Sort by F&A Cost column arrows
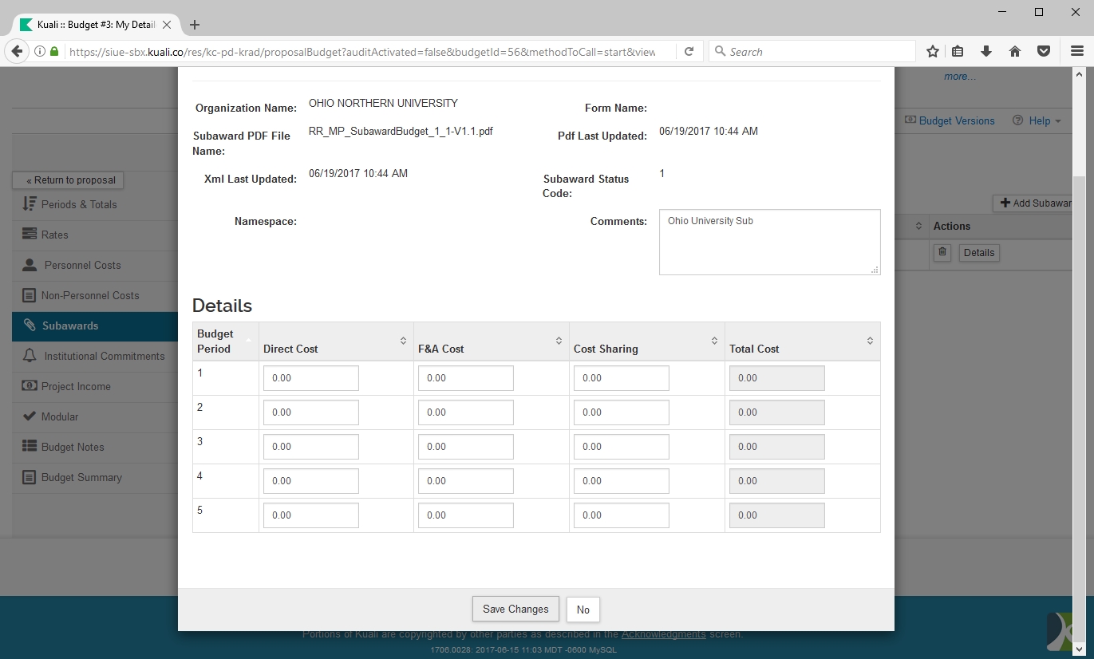This screenshot has width=1094, height=659. (559, 341)
